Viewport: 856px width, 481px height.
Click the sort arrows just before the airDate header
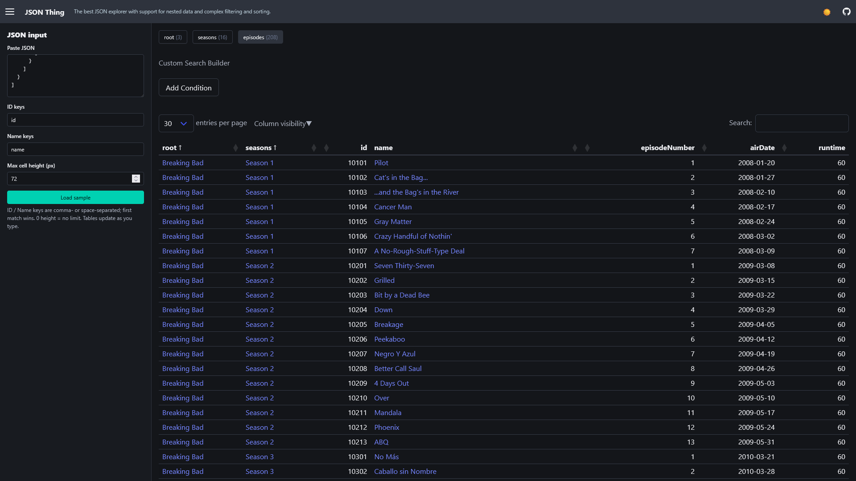click(704, 148)
